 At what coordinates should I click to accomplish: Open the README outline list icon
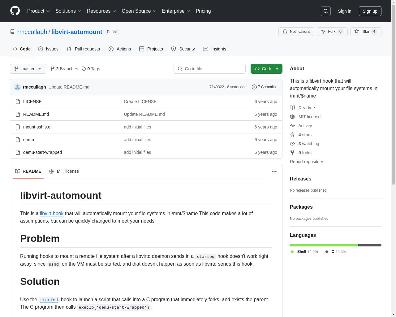(x=274, y=172)
